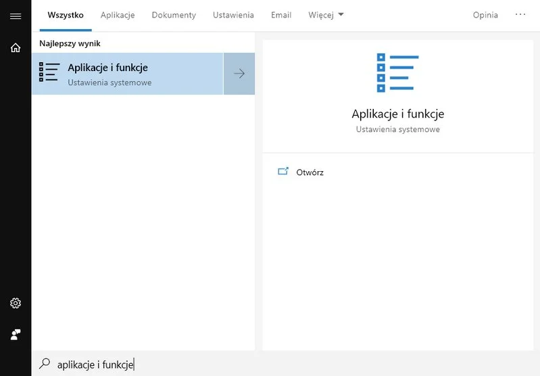This screenshot has width=540, height=376.
Task: Show Email search results
Action: (x=281, y=15)
